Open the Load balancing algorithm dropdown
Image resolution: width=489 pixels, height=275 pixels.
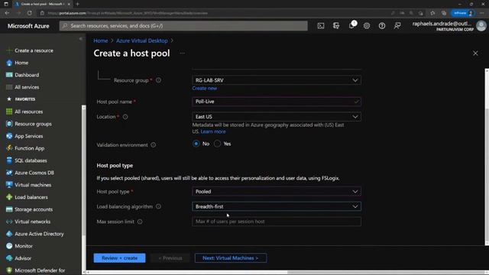point(277,206)
